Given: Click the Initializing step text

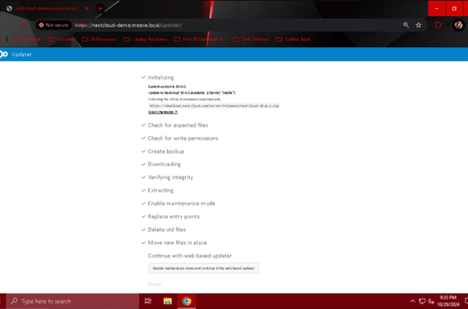Looking at the screenshot, I should coord(161,77).
